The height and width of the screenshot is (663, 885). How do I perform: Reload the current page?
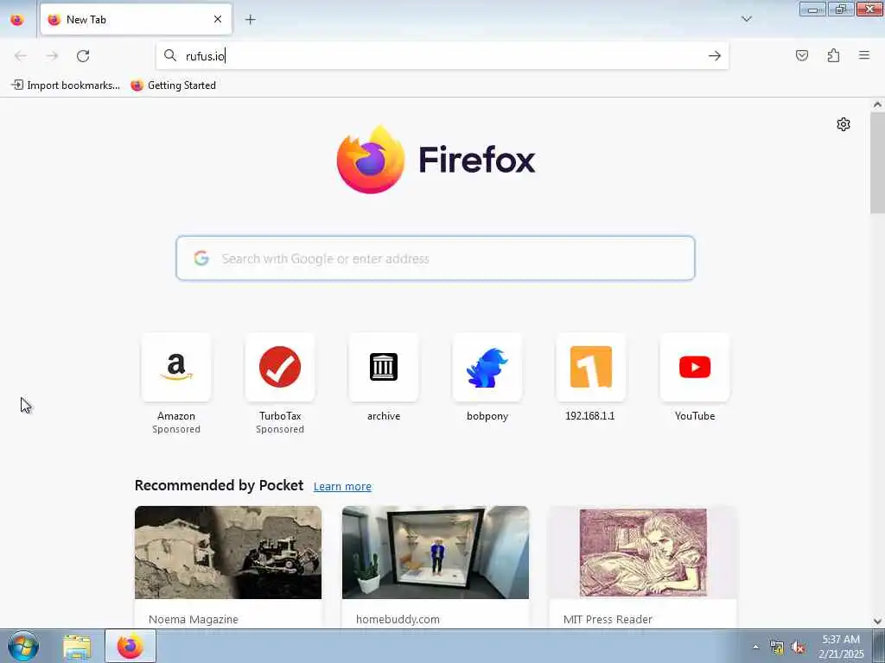(83, 56)
